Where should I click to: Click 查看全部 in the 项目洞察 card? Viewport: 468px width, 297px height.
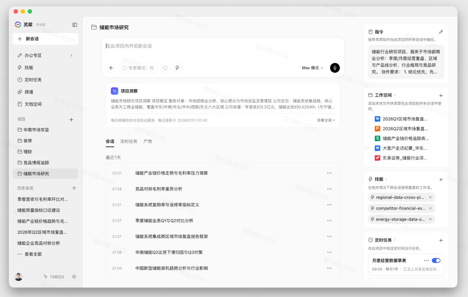(x=326, y=120)
